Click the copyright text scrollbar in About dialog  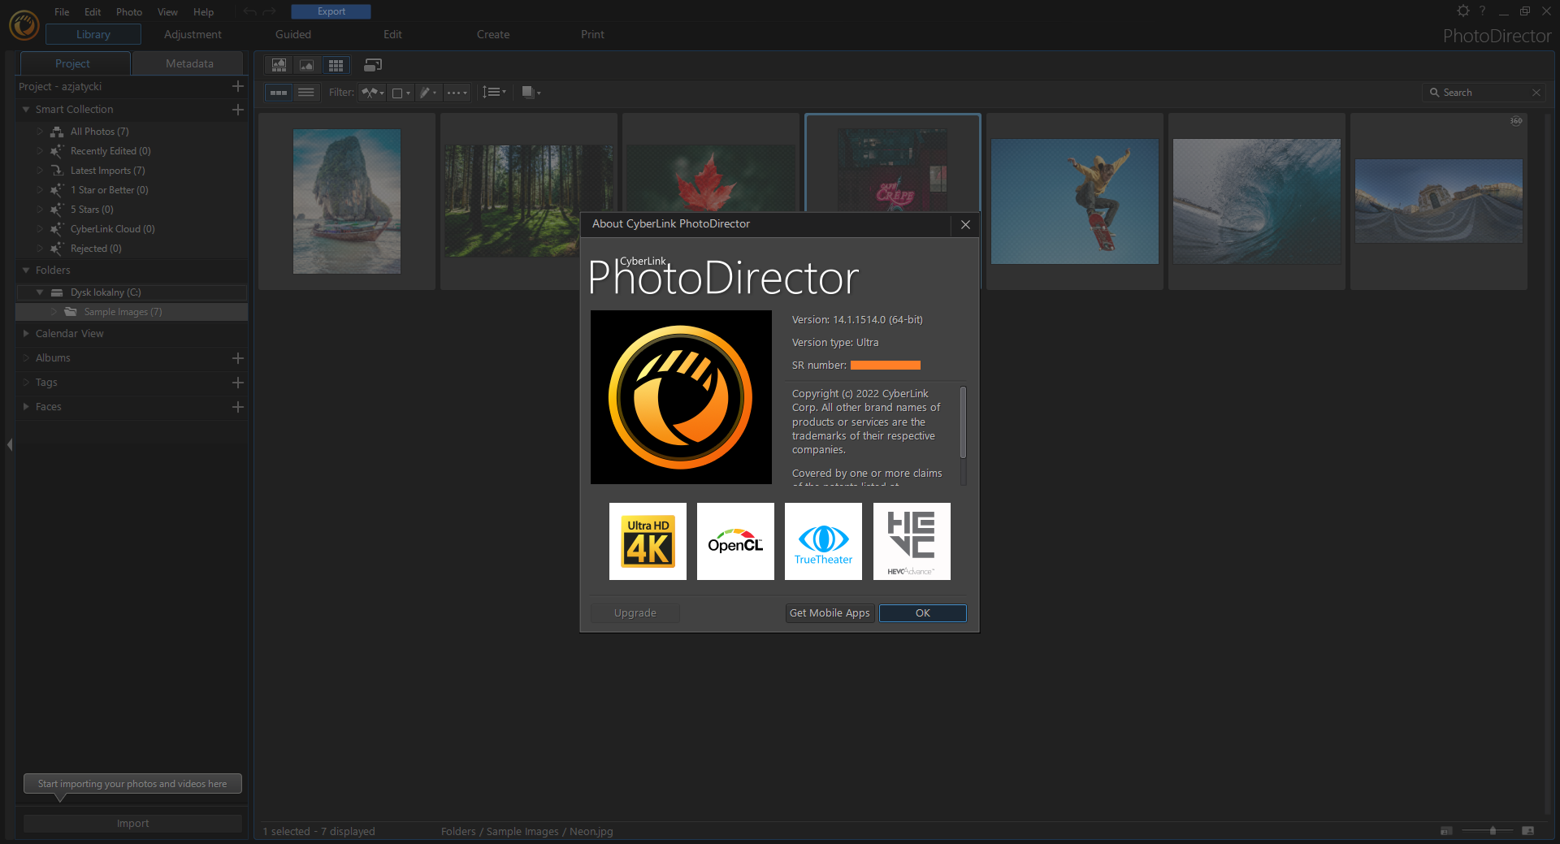963,422
